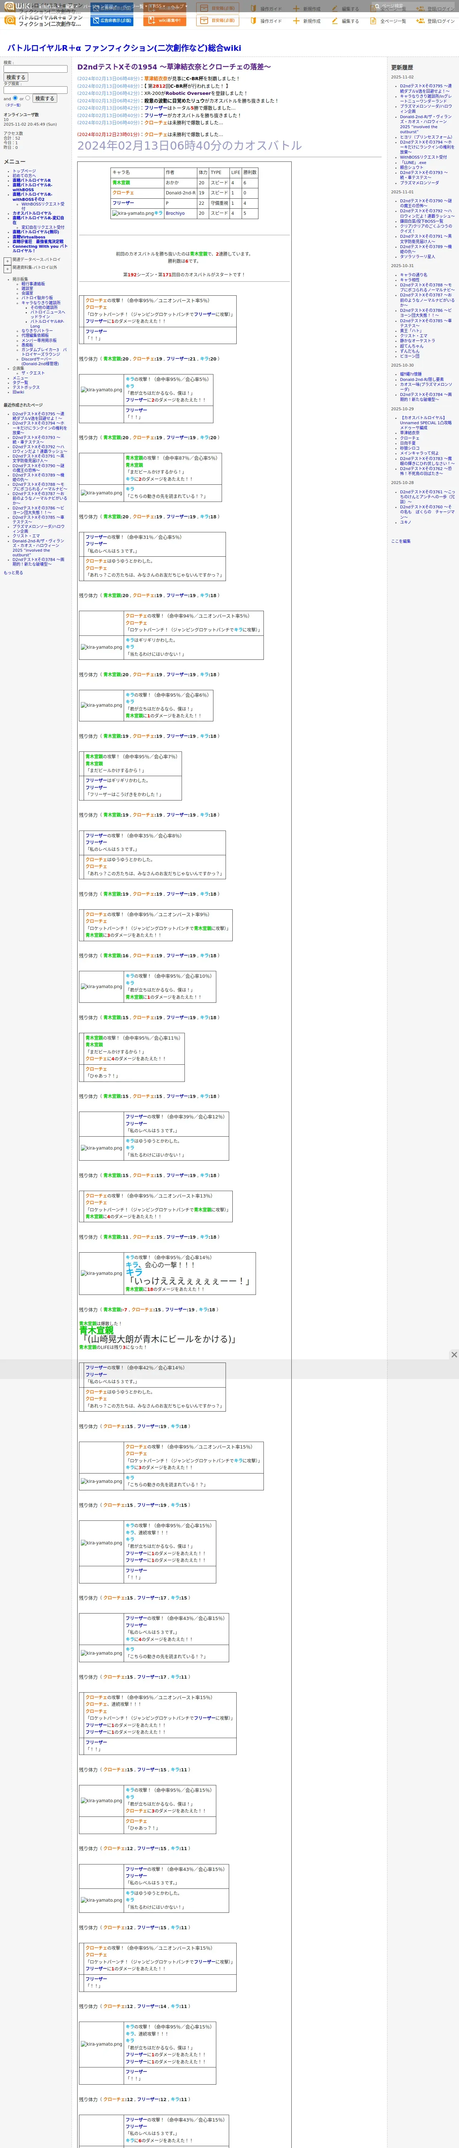Click the broken kira-yamato.png image in character table

coord(133,213)
